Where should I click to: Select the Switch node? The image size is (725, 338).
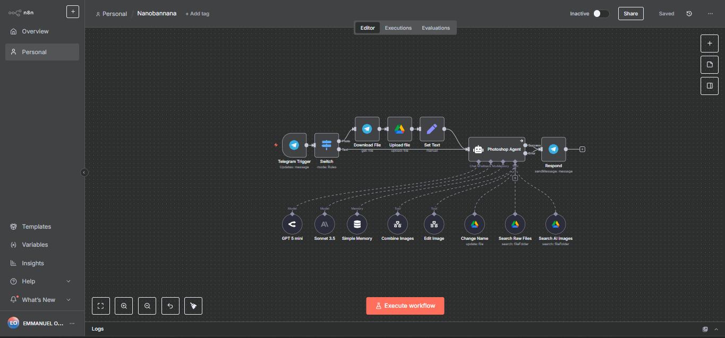(x=327, y=145)
